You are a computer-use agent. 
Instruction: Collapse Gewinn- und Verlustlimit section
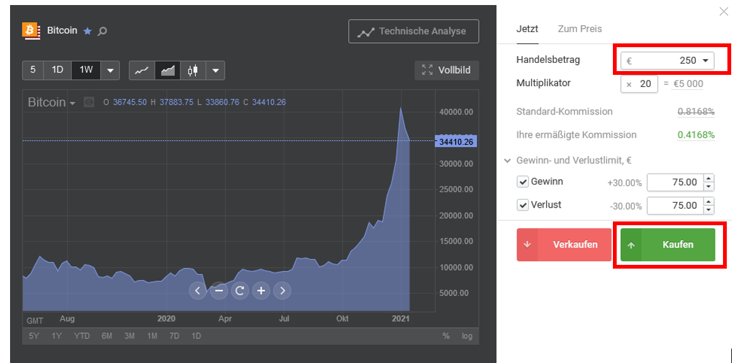pyautogui.click(x=507, y=160)
